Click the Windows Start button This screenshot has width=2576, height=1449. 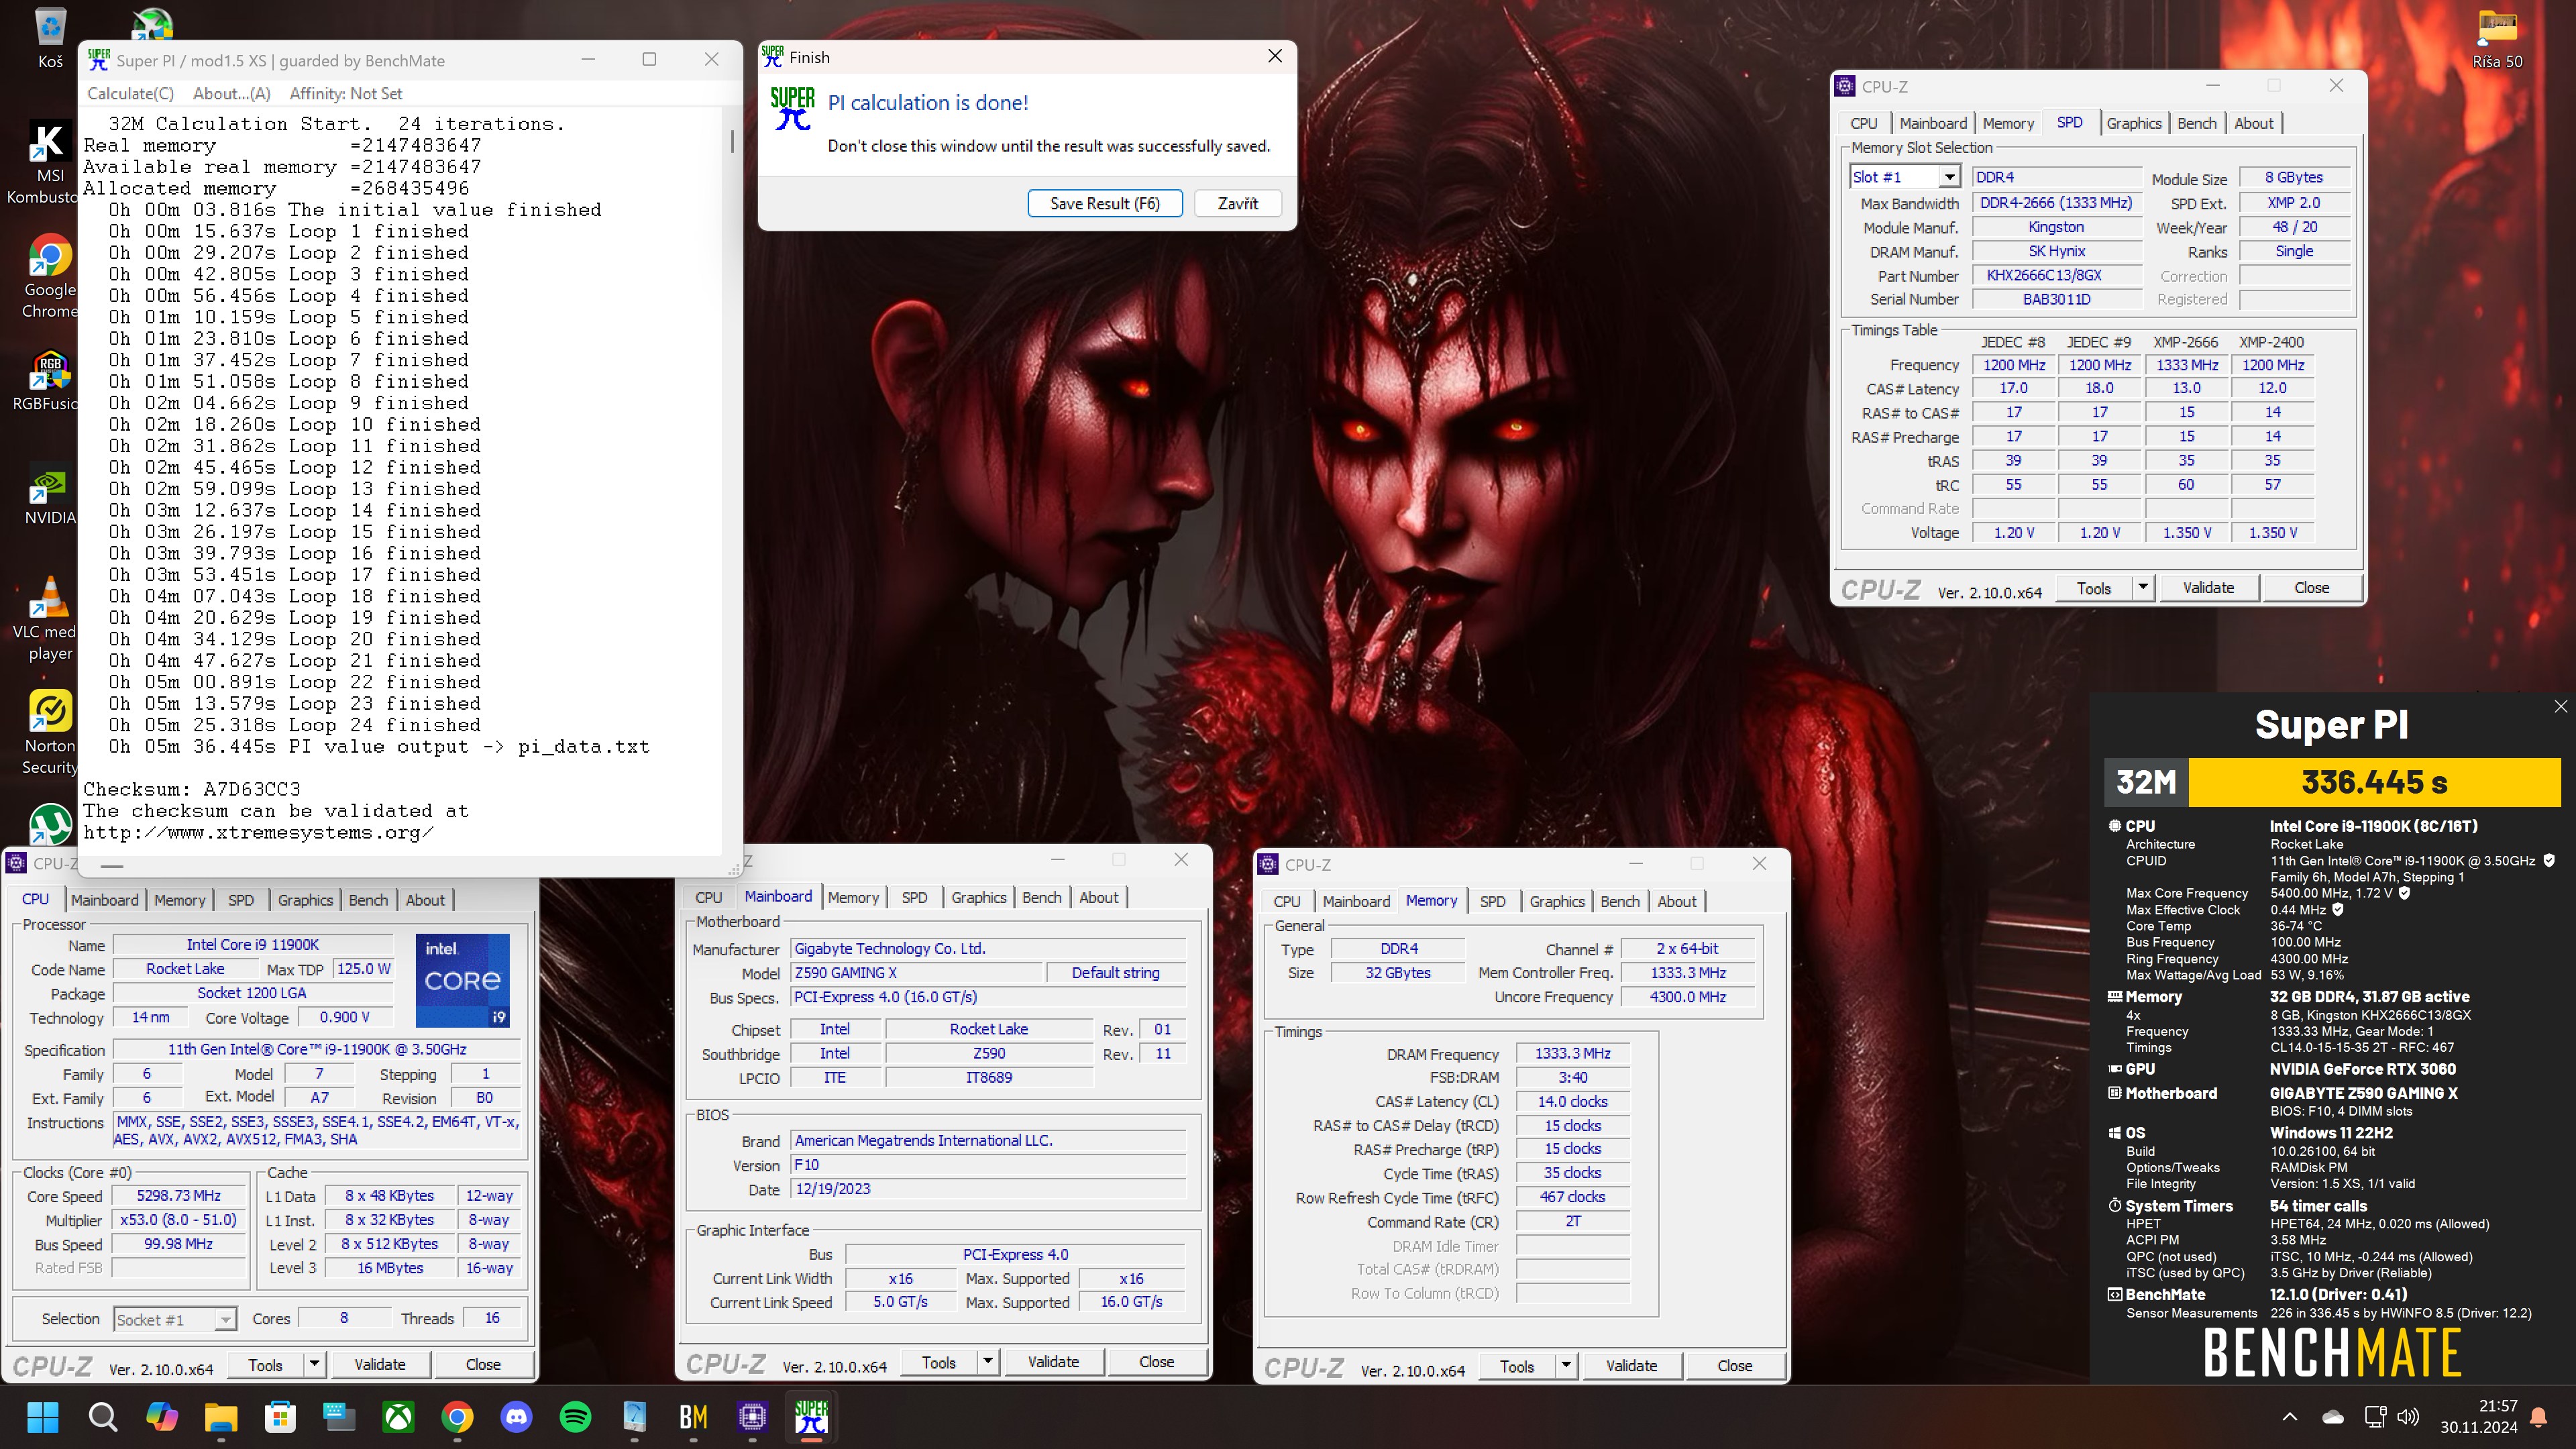pyautogui.click(x=43, y=1416)
